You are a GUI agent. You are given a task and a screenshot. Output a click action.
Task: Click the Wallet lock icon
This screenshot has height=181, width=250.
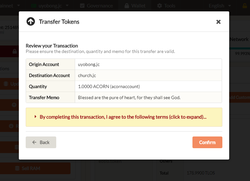(x=126, y=6)
